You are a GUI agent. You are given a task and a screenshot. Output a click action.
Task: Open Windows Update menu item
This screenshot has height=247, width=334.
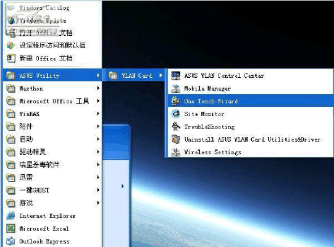[52, 20]
